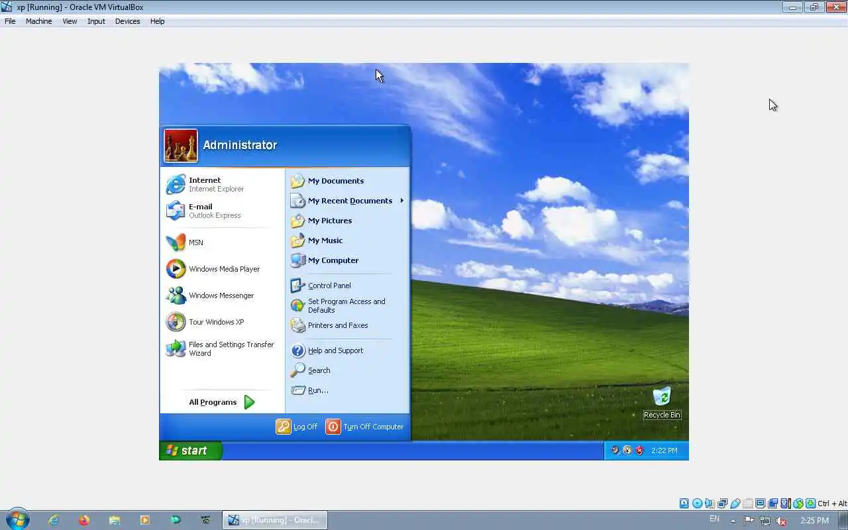Open My Music folder
Viewport: 848px width, 530px height.
click(x=347, y=240)
